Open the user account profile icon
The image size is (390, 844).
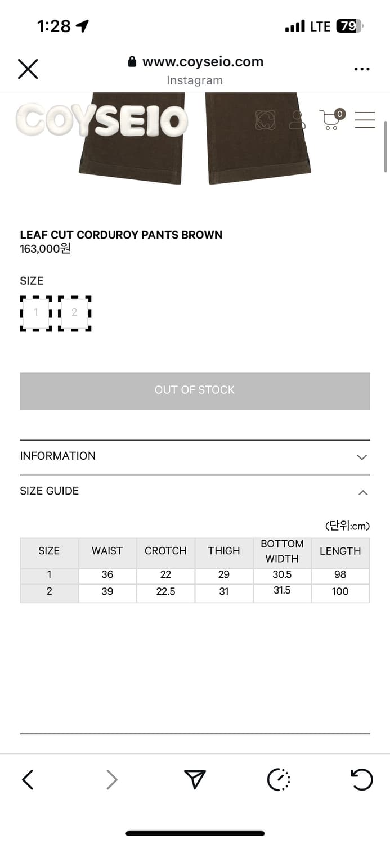[297, 120]
